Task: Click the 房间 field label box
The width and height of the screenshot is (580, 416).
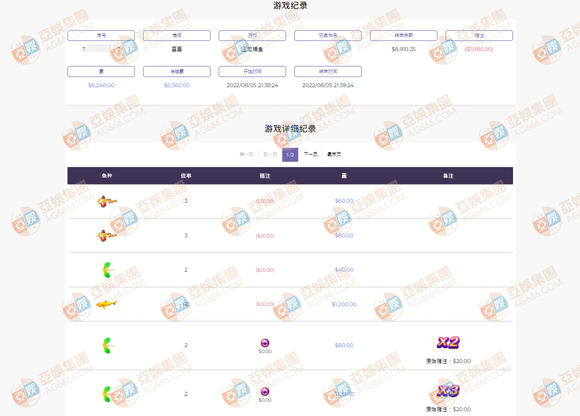Action: (177, 36)
